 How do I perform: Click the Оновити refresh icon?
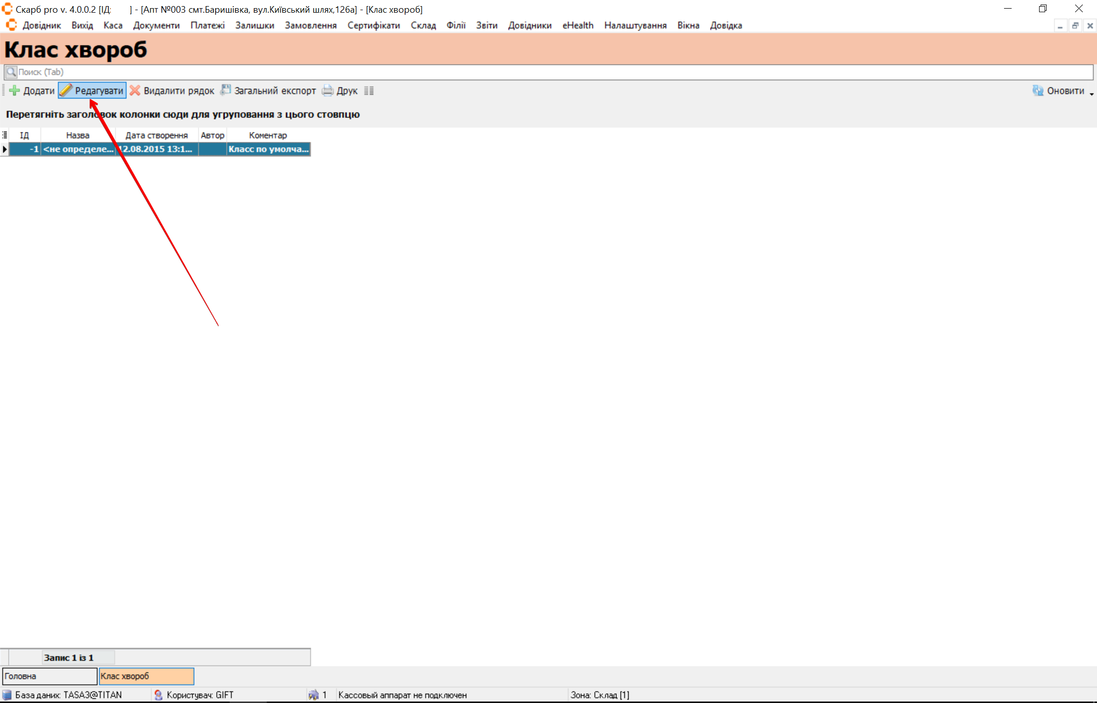click(1038, 90)
